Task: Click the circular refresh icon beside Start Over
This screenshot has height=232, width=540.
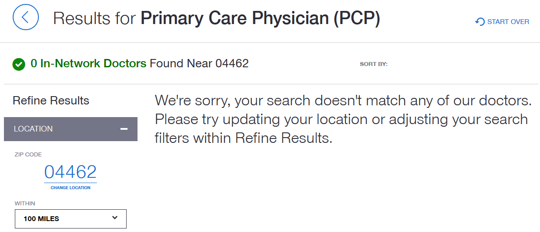Action: point(480,22)
